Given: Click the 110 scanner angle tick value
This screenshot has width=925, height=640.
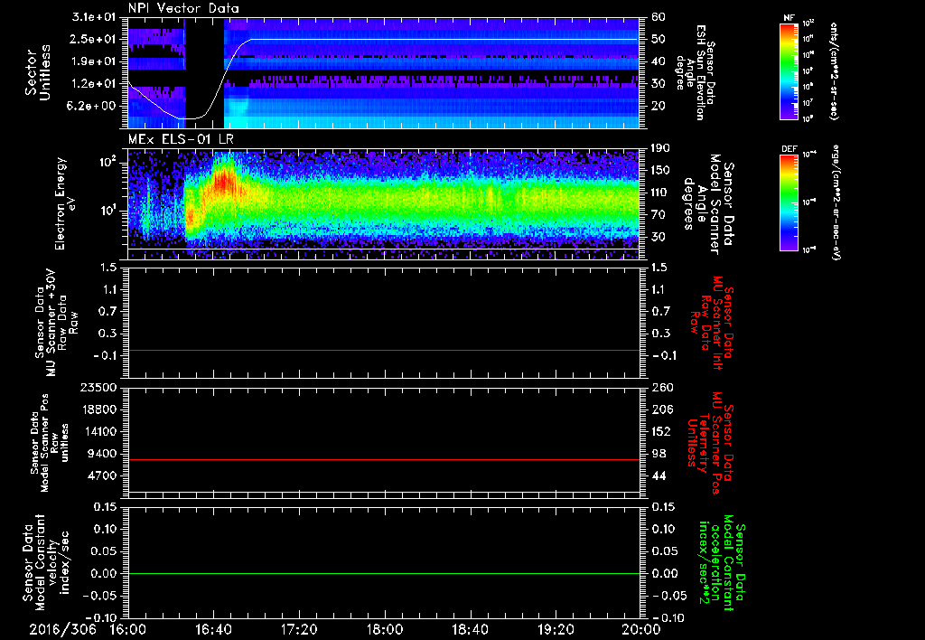Looking at the screenshot, I should pyautogui.click(x=660, y=193).
